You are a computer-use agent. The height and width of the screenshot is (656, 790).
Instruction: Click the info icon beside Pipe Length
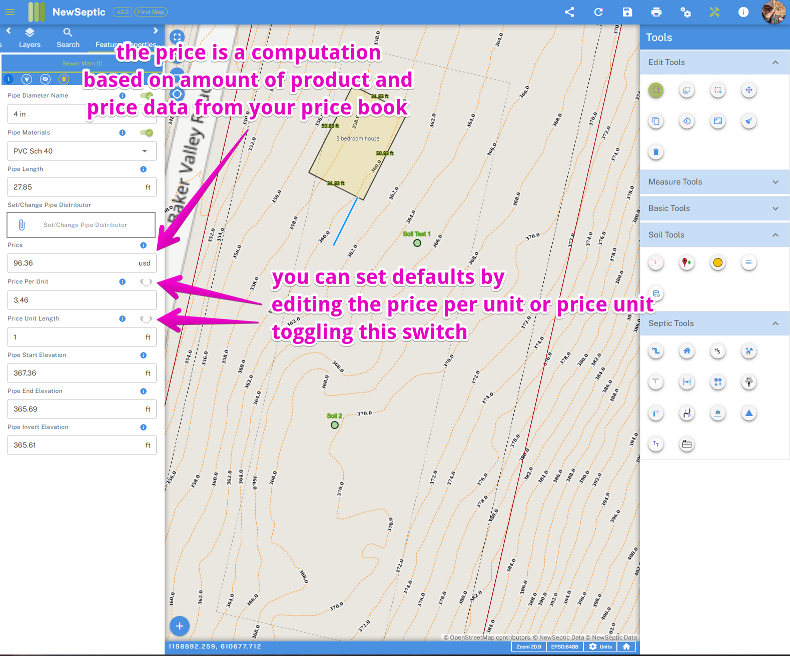pos(144,169)
